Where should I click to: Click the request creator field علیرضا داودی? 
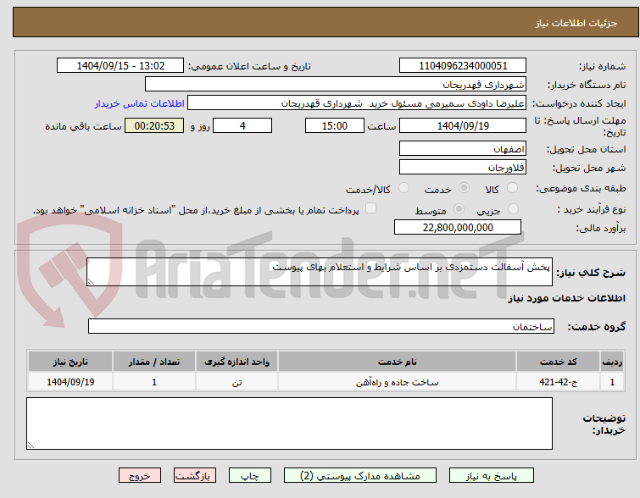click(x=357, y=103)
